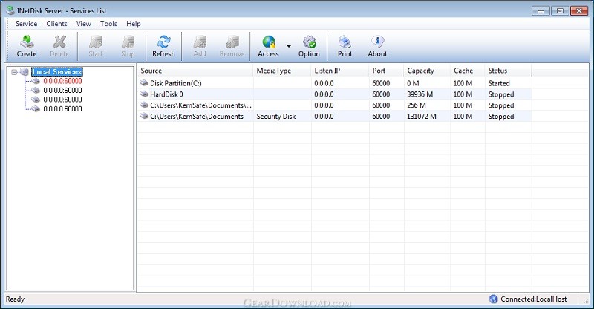594x309 pixels.
Task: Click the Create service toolbar icon
Action: (x=27, y=42)
